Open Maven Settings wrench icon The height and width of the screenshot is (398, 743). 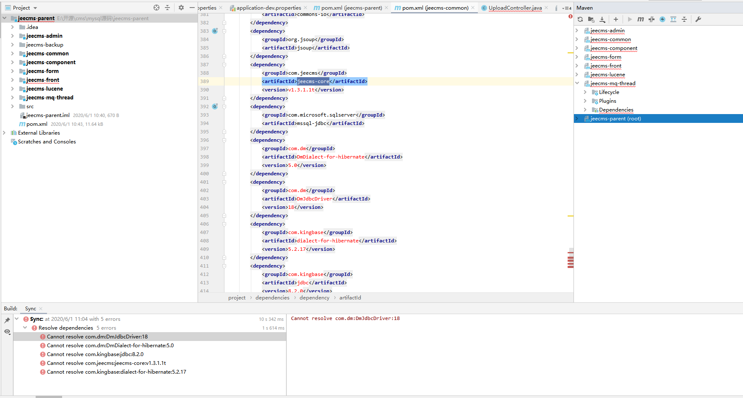(698, 19)
